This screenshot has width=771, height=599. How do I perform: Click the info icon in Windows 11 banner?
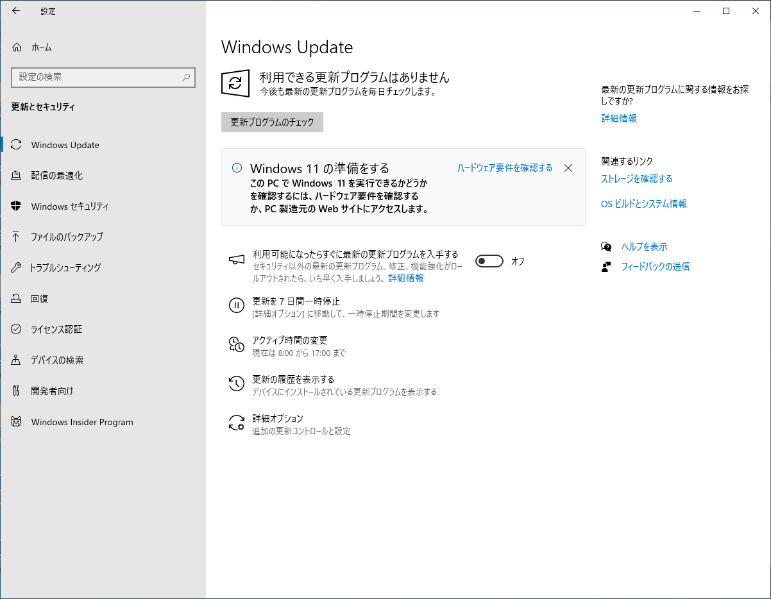(x=237, y=168)
